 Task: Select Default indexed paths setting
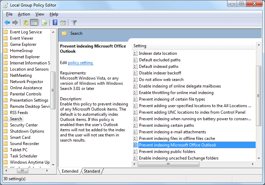pos(158,66)
